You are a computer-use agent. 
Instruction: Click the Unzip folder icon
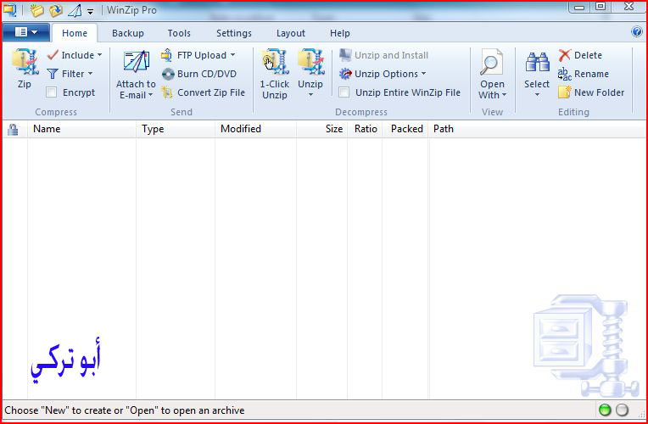click(310, 62)
